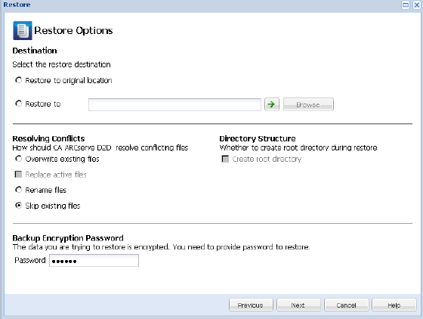Choose Overwrite existing files

point(18,159)
